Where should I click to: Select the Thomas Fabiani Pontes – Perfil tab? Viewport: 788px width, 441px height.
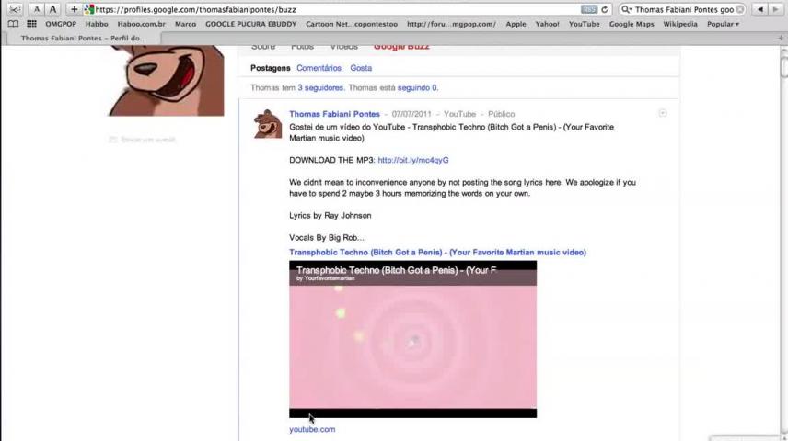pyautogui.click(x=83, y=39)
